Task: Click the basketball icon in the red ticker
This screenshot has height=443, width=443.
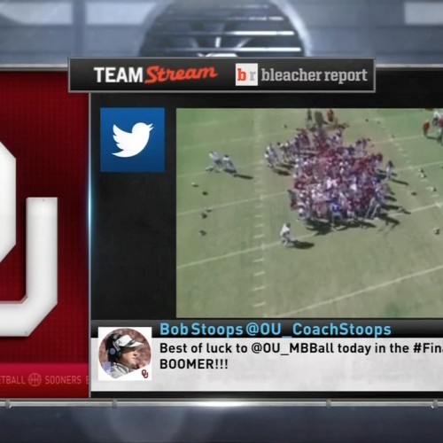Action: pyautogui.click(x=35, y=380)
